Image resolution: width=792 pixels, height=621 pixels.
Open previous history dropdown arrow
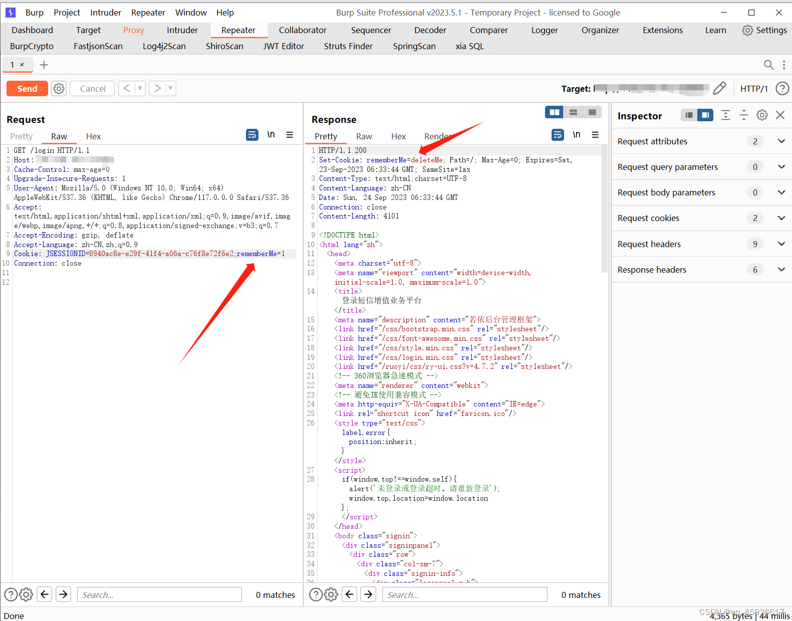coord(140,89)
